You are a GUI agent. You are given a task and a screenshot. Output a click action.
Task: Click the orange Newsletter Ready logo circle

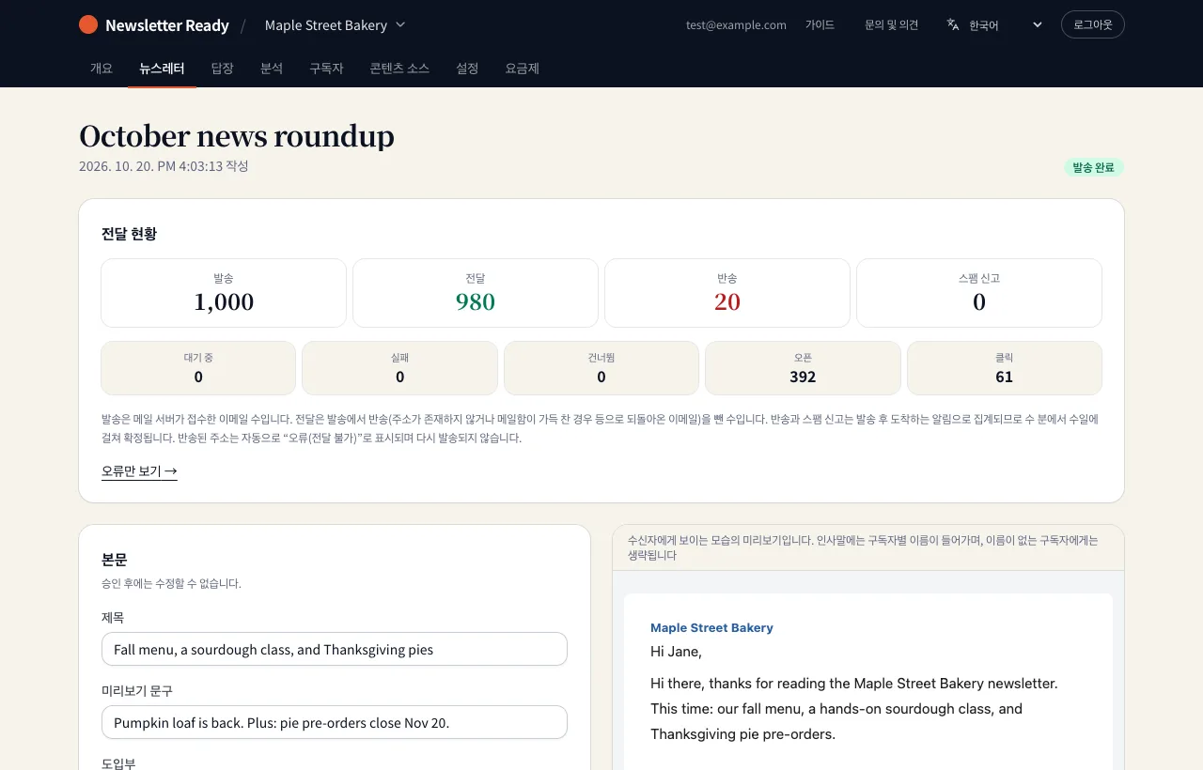pos(88,24)
